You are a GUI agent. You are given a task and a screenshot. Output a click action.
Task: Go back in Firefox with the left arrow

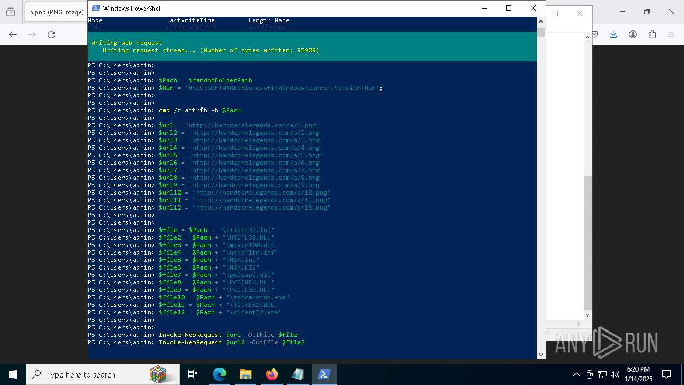click(13, 34)
